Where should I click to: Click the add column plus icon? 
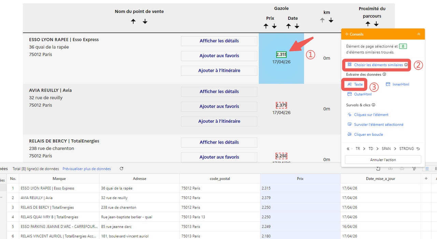pyautogui.click(x=426, y=179)
